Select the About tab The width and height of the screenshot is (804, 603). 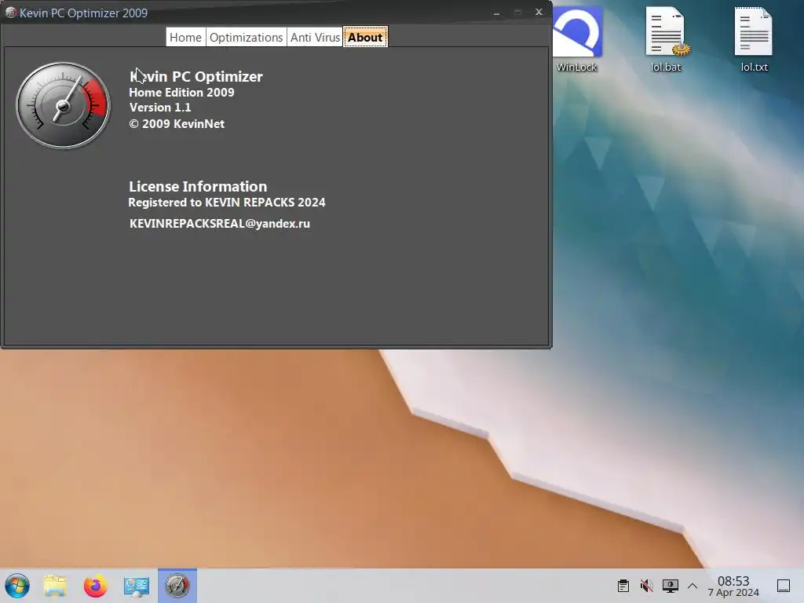tap(365, 38)
